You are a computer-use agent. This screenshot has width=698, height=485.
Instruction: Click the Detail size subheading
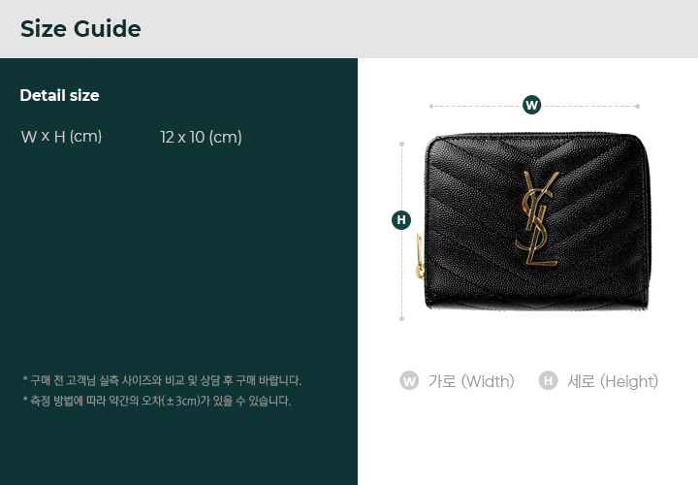pyautogui.click(x=59, y=95)
